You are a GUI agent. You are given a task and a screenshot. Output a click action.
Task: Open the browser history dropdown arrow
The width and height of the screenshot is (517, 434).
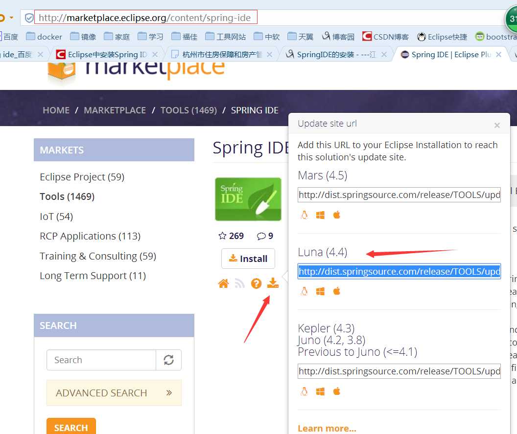pyautogui.click(x=12, y=18)
